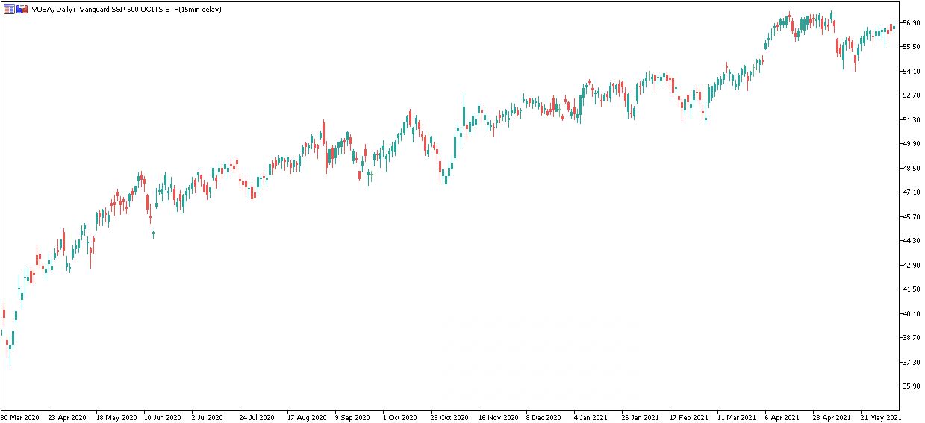Click the 4 Jan 2021 date label
Screen dimensions: 925x423
tap(592, 417)
